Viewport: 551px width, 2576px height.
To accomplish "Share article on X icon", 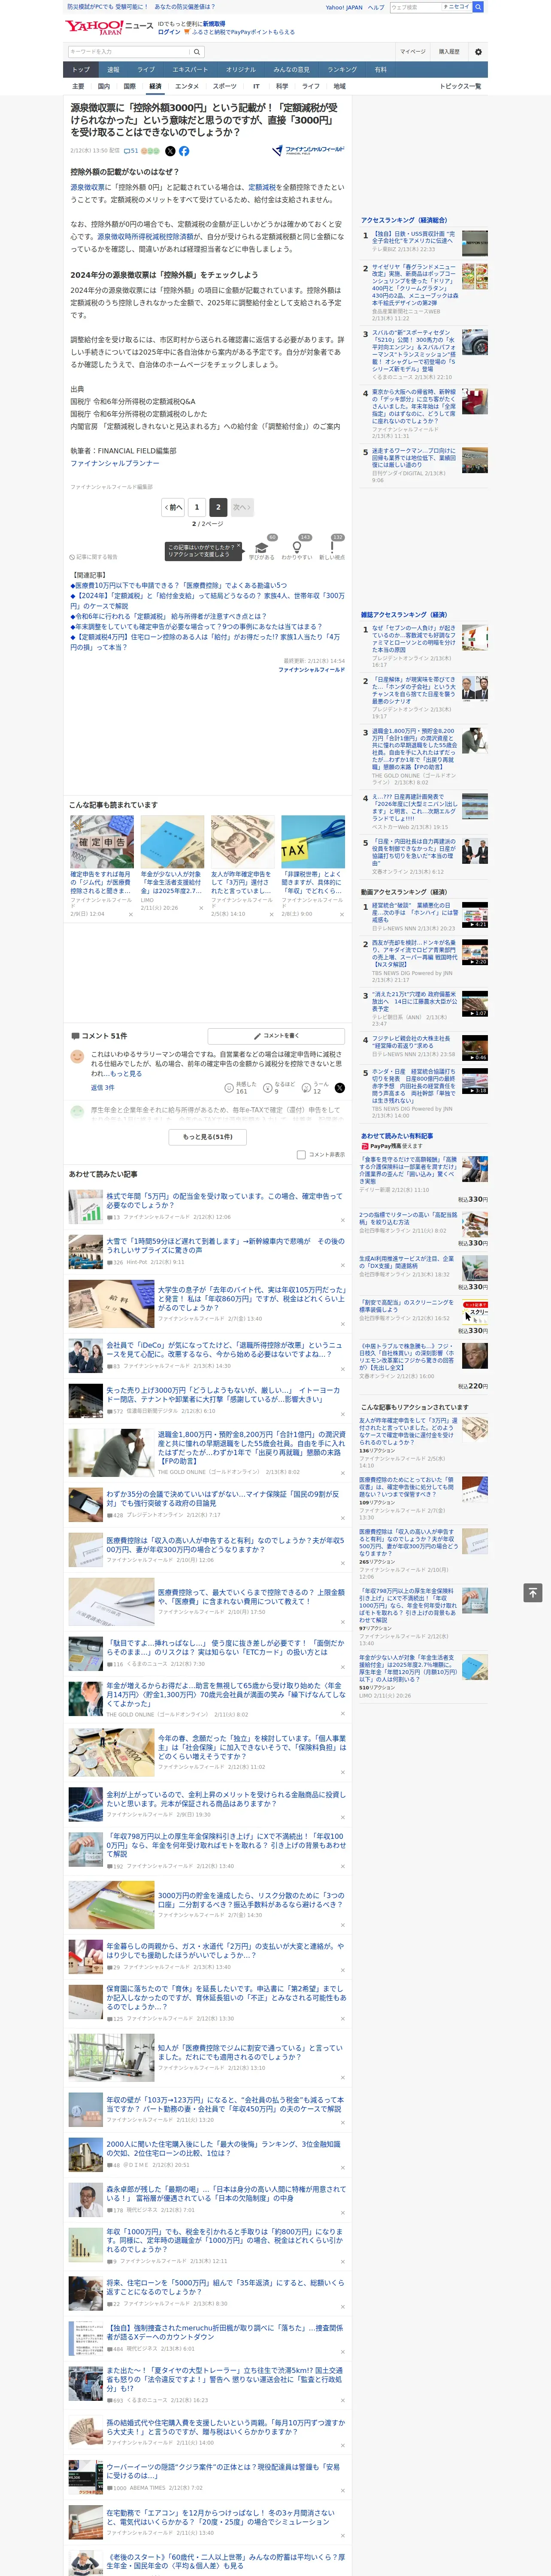I will (x=170, y=151).
